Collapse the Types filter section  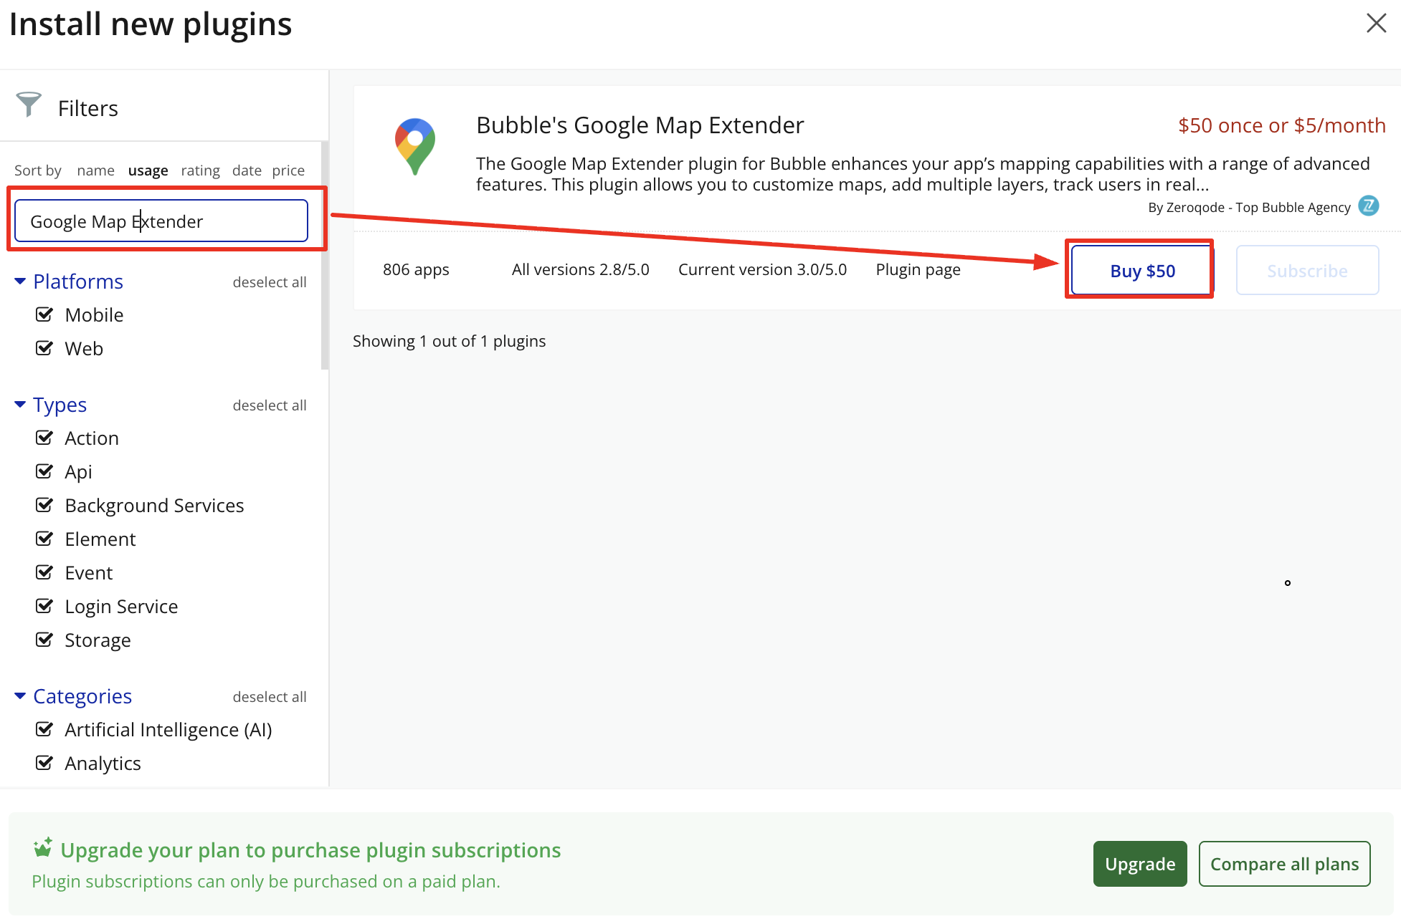[20, 405]
